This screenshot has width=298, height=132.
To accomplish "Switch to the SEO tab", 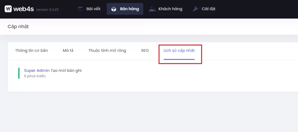I will tap(145, 51).
